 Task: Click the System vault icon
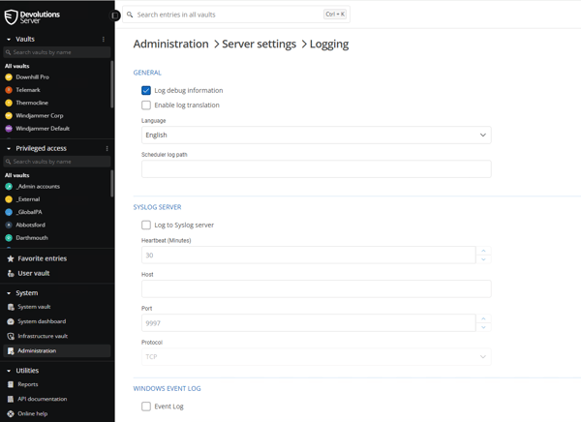11,307
